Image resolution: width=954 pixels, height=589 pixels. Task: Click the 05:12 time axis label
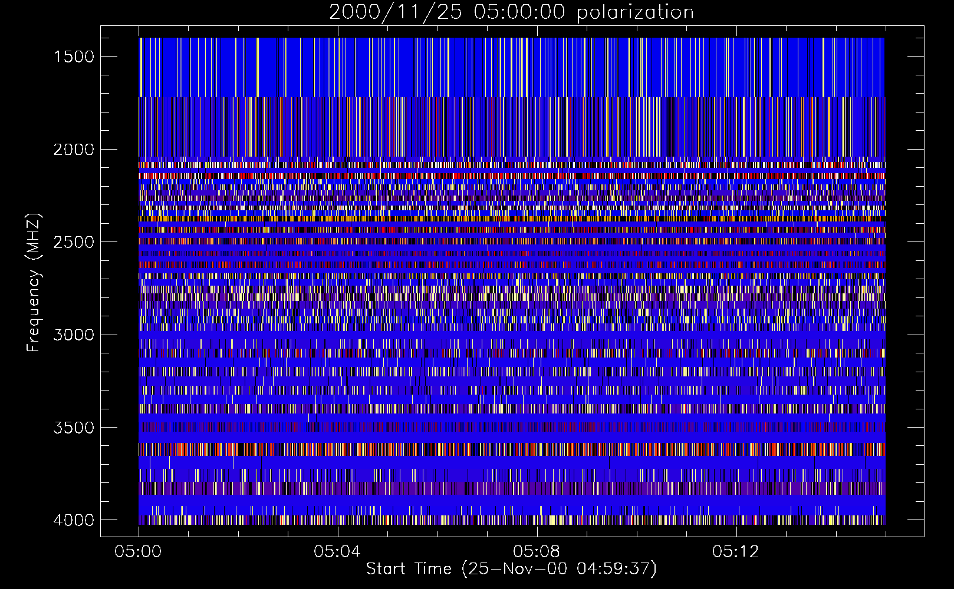click(x=736, y=552)
